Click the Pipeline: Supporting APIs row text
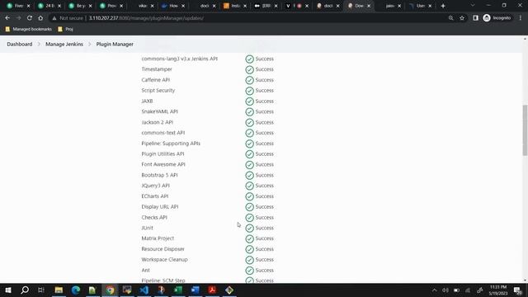This screenshot has width=528, height=297. coord(171,143)
